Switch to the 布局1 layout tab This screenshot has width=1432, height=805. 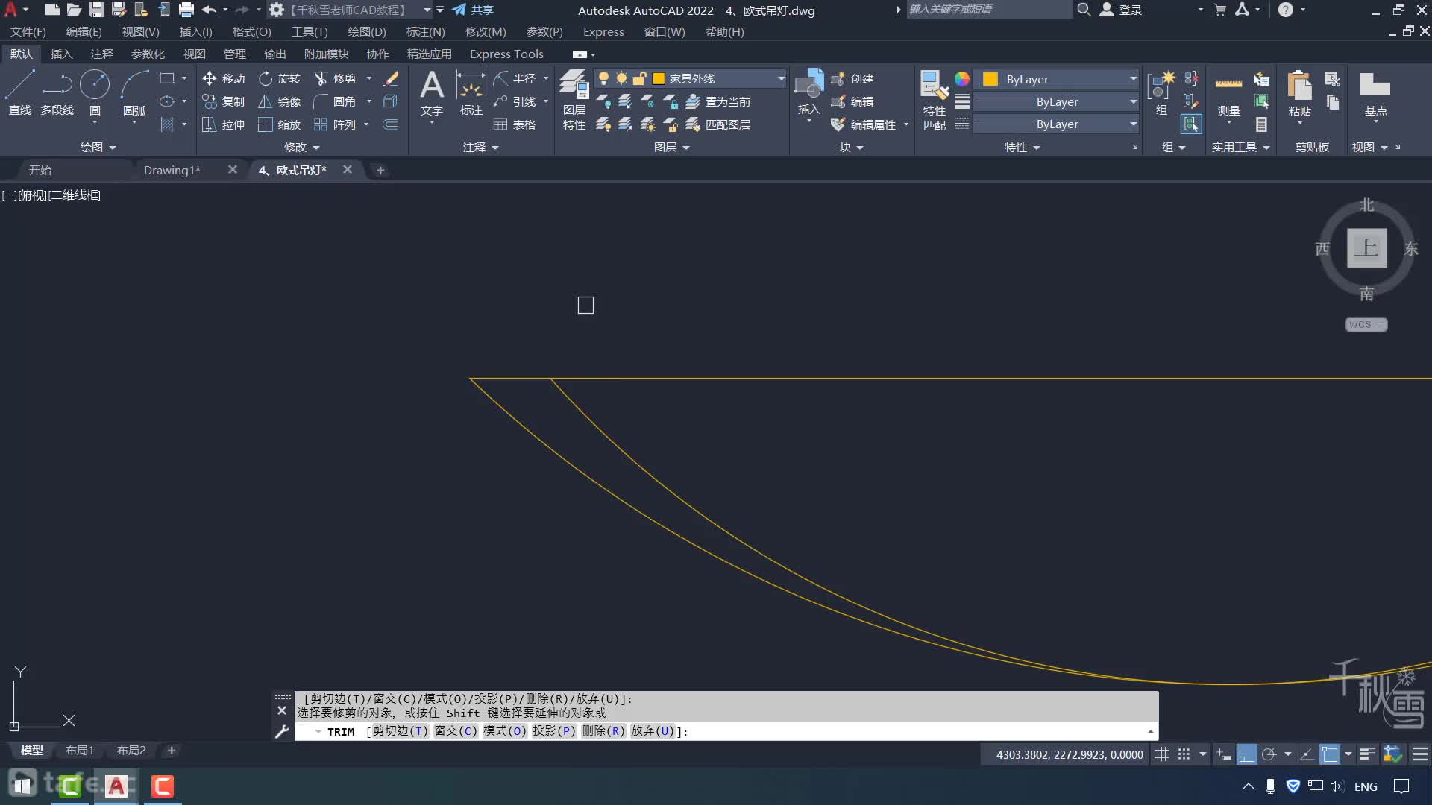pyautogui.click(x=80, y=751)
